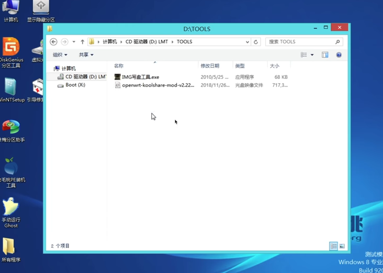Expand chevron after 计算机 in path
Screen dimensions: 383x273
coord(121,42)
